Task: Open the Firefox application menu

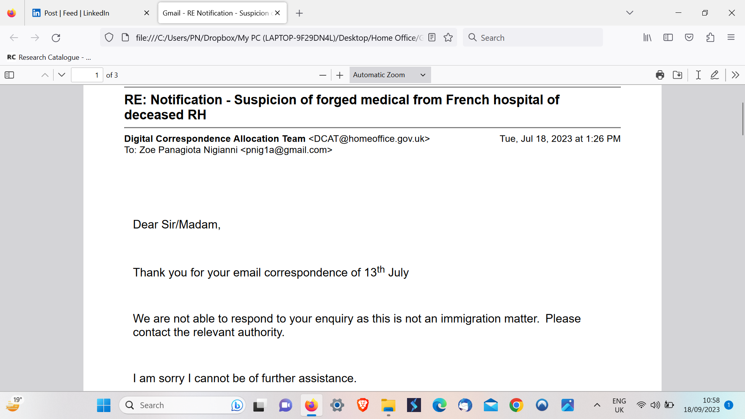Action: point(731,38)
